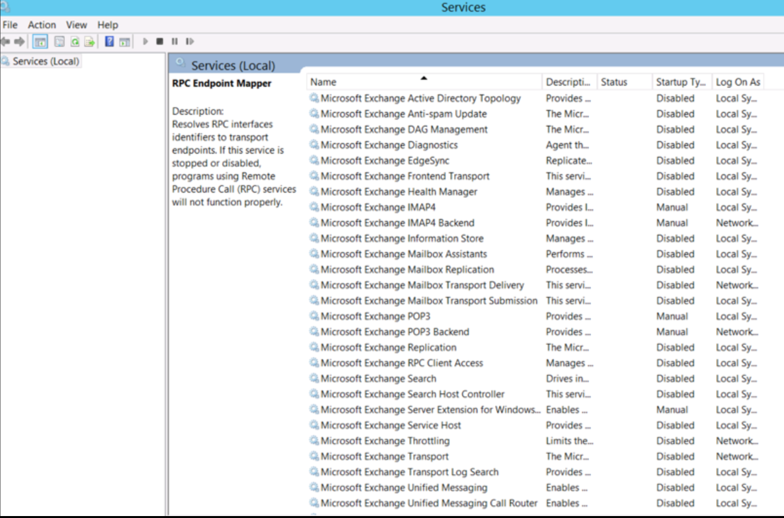Go back using the toolbar Back arrow
784x518 pixels.
(x=5, y=42)
